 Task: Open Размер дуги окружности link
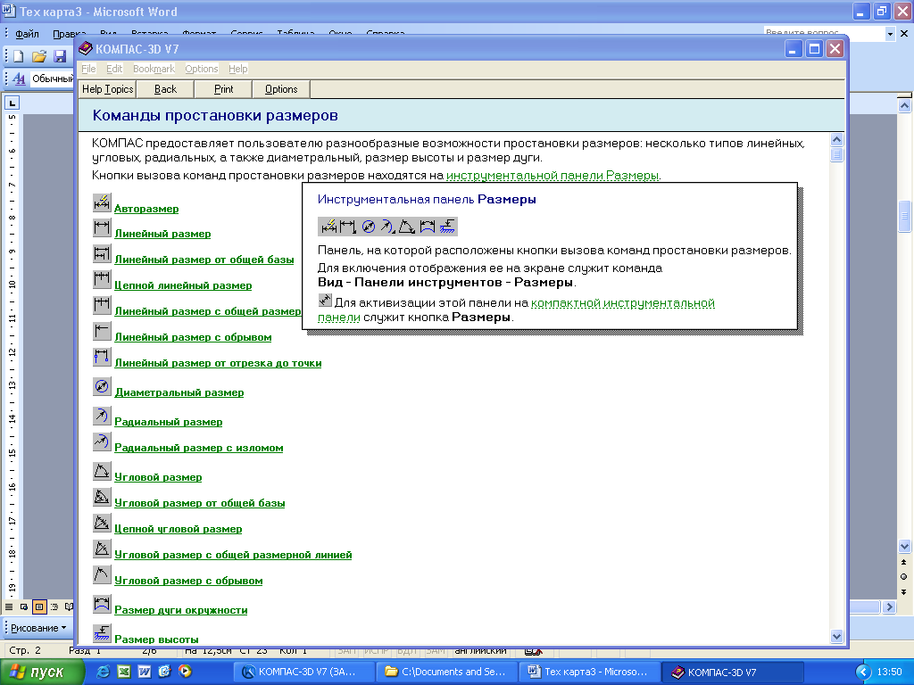180,610
